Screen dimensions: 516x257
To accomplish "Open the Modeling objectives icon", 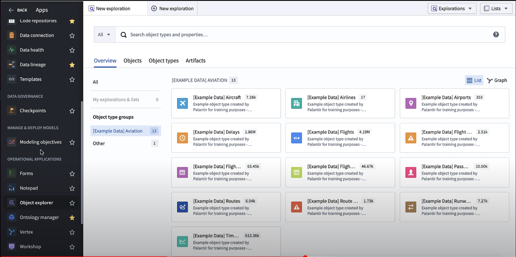I will pyautogui.click(x=12, y=142).
